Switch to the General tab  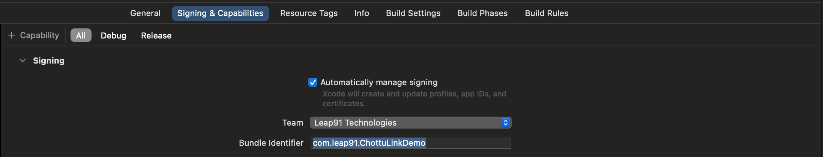click(145, 13)
